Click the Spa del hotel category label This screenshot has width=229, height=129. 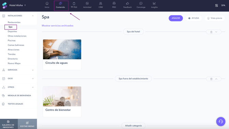pos(133,32)
